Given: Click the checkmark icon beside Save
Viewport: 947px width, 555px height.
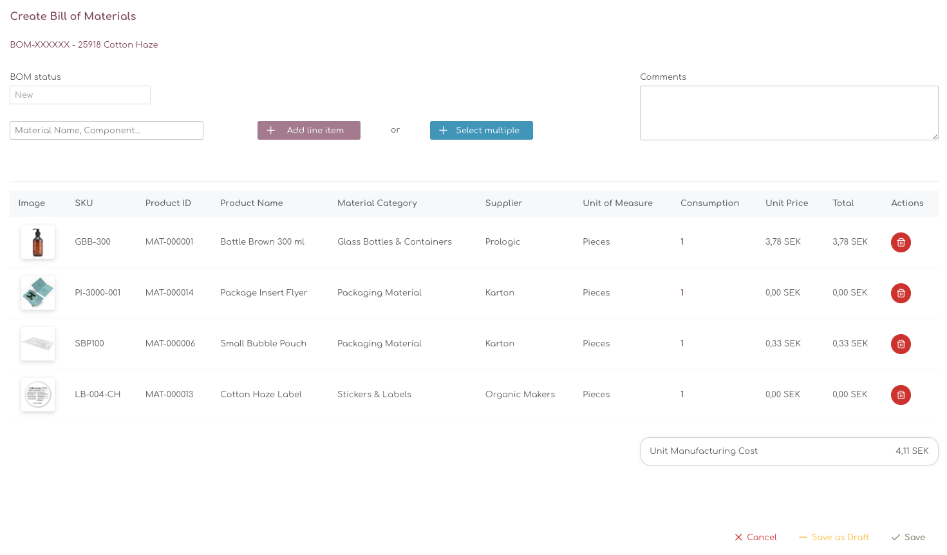Looking at the screenshot, I should point(895,537).
